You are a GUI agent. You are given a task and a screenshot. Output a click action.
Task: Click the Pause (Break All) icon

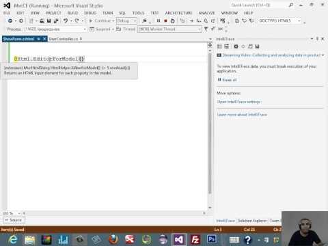[x=159, y=20]
